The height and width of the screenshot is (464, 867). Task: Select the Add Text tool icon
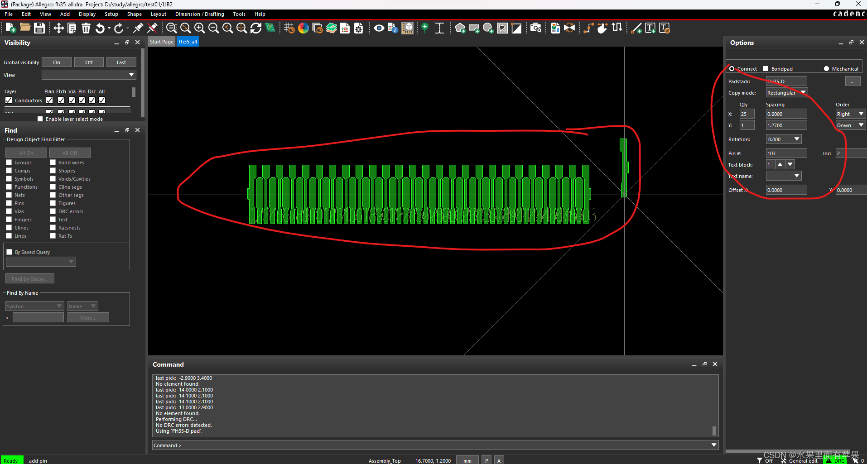650,28
